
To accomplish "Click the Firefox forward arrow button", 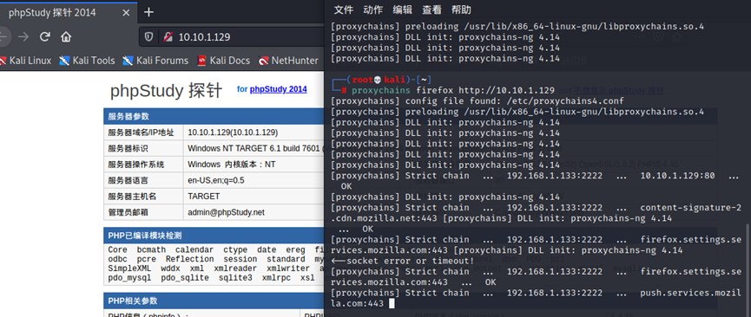I will (23, 37).
